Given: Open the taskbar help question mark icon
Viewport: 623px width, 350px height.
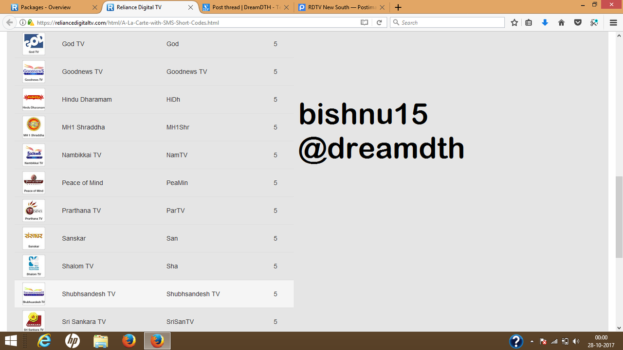Looking at the screenshot, I should [x=516, y=341].
